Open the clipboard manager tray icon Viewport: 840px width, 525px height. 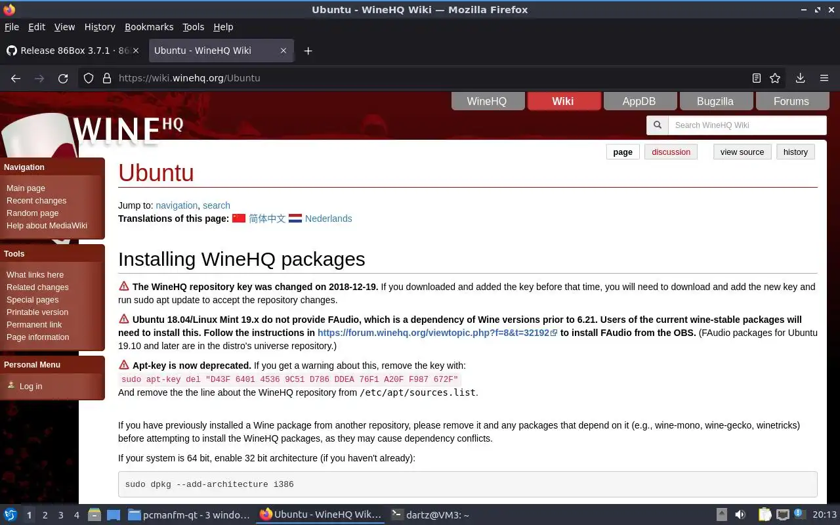pos(765,515)
